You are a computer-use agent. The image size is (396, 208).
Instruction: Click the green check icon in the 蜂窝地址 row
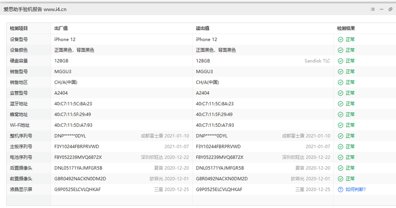(x=341, y=115)
